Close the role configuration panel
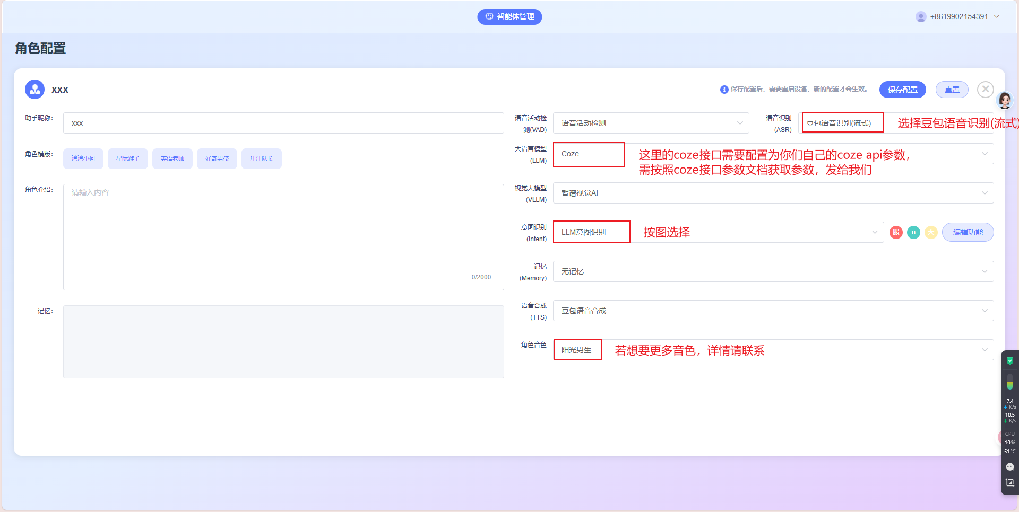 [x=986, y=90]
